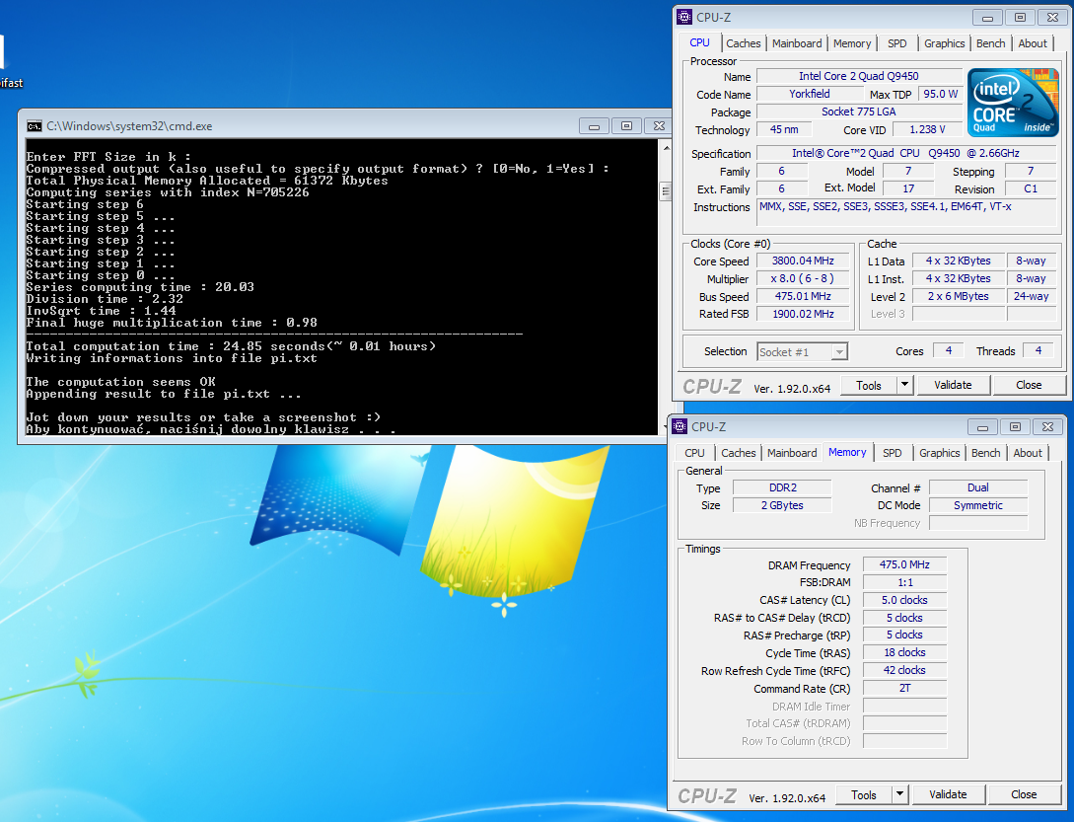
Task: Click processor Name field Intel Core 2 Quad Q9450
Action: [859, 76]
